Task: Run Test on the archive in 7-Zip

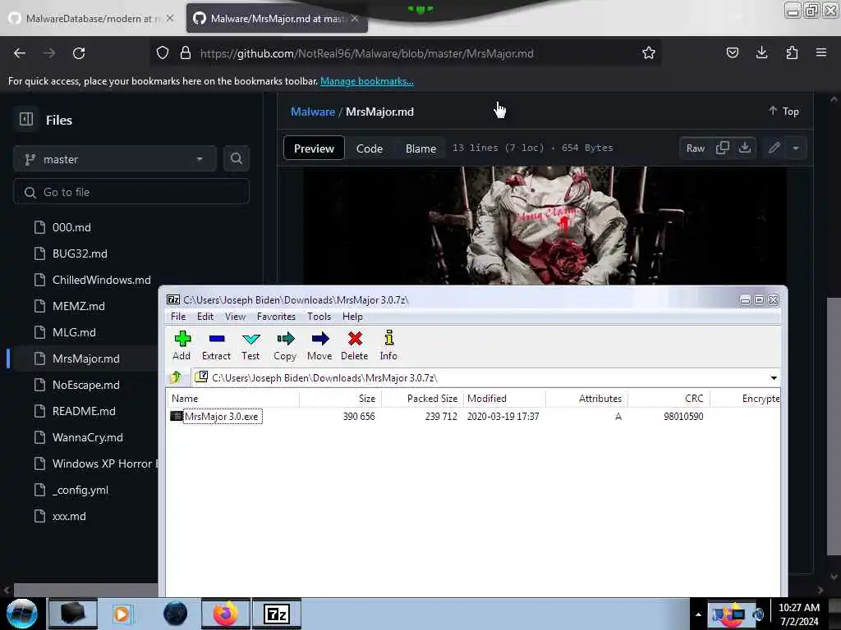Action: point(250,345)
